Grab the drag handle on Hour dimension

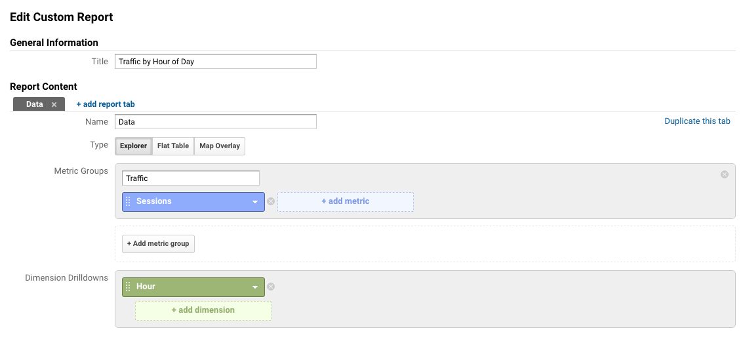coord(128,287)
